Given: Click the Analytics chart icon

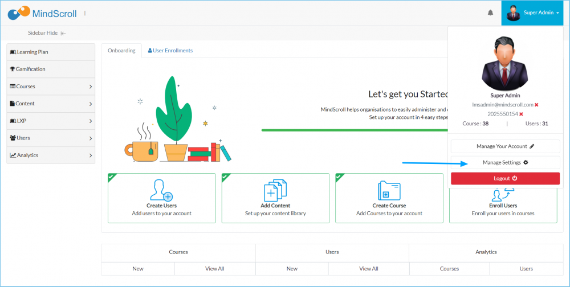Looking at the screenshot, I should click(13, 155).
